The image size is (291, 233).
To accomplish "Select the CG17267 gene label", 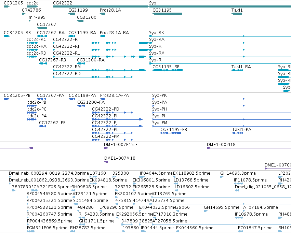I will (47, 25).
